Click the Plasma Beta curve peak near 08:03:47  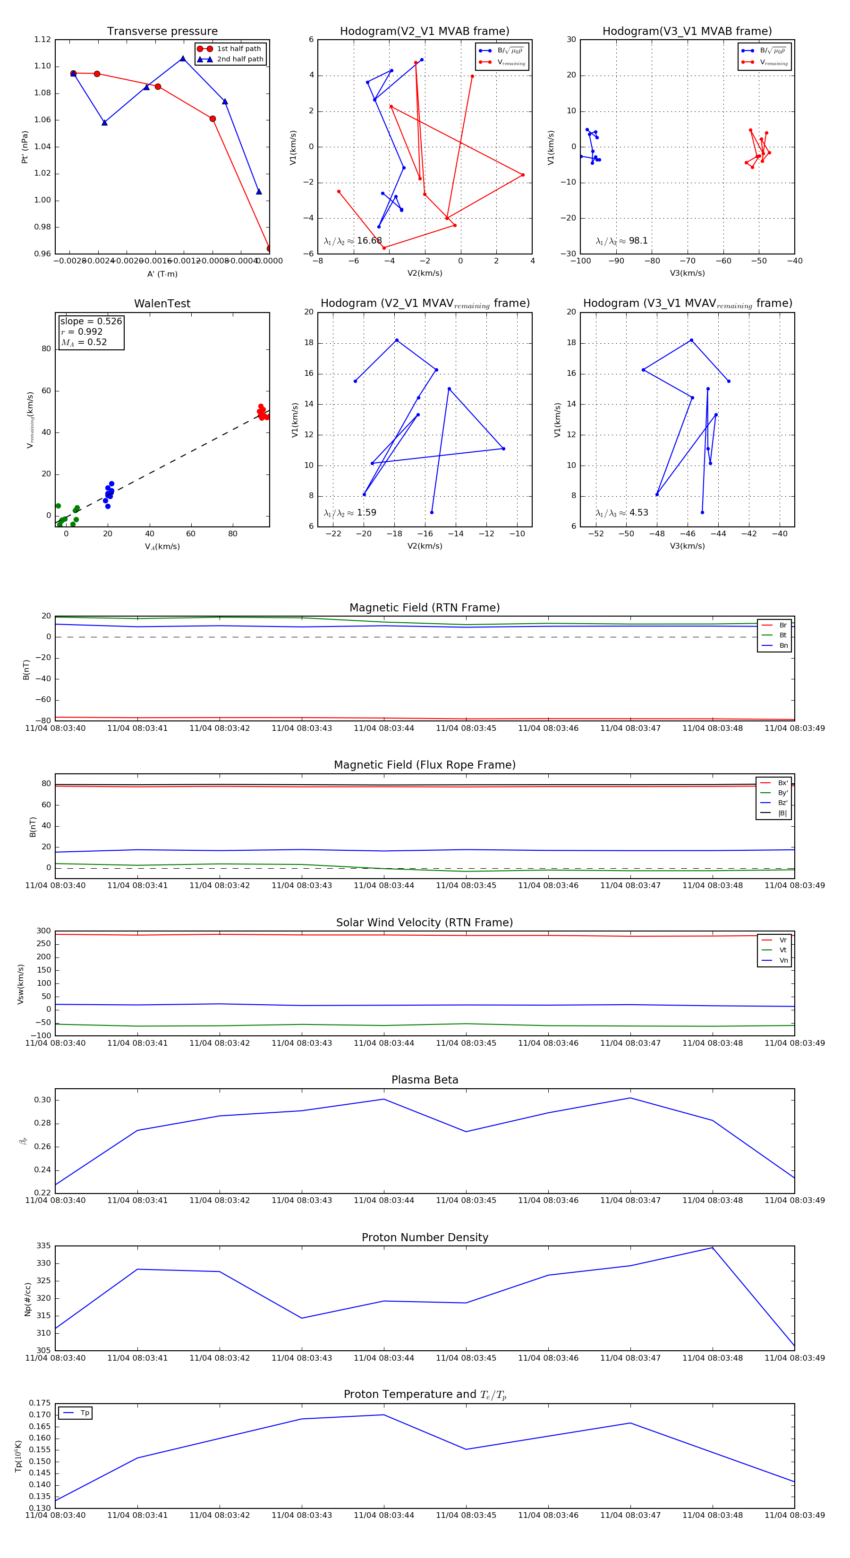(x=630, y=1098)
